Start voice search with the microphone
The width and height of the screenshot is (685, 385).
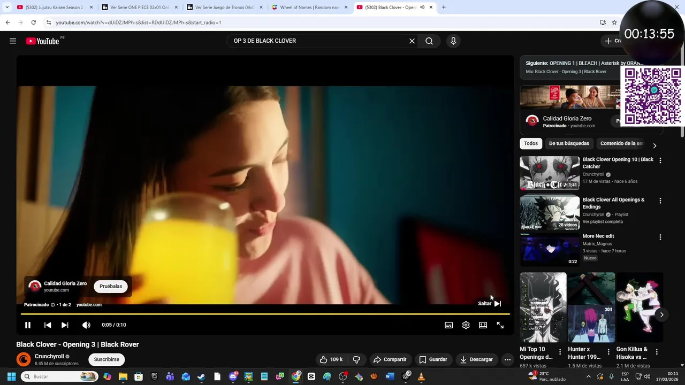click(x=453, y=41)
